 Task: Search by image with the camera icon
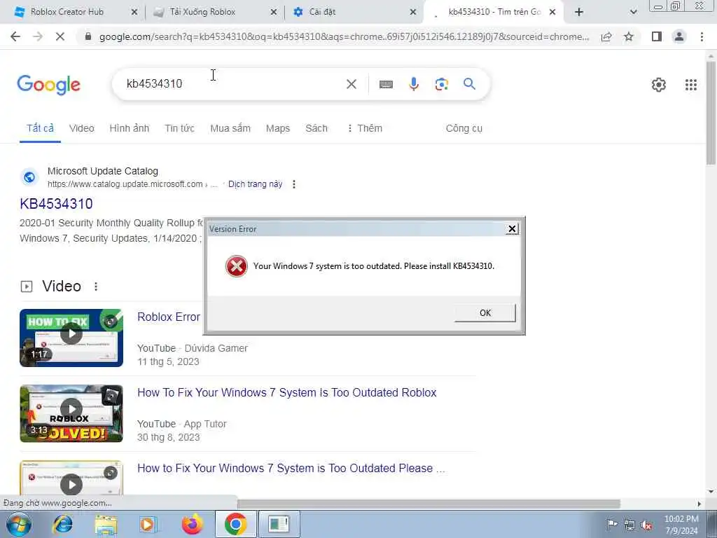(442, 84)
